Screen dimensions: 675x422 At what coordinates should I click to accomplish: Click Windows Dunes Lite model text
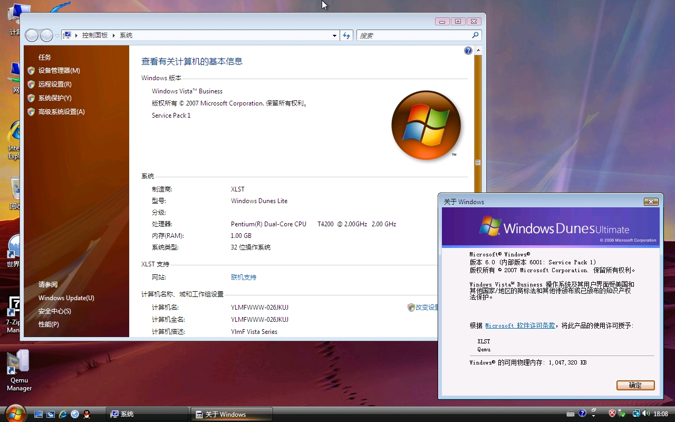pyautogui.click(x=259, y=201)
